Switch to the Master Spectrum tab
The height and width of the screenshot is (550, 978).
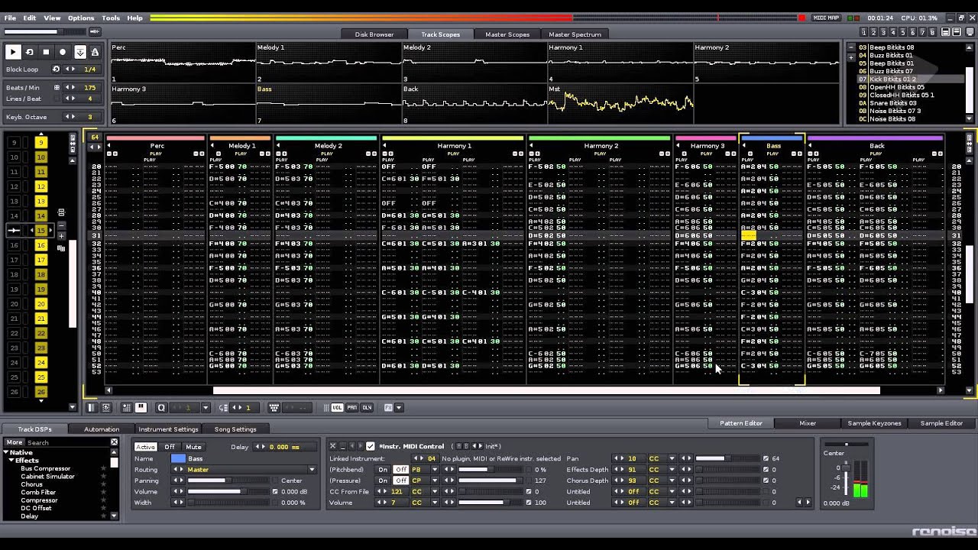tap(575, 34)
